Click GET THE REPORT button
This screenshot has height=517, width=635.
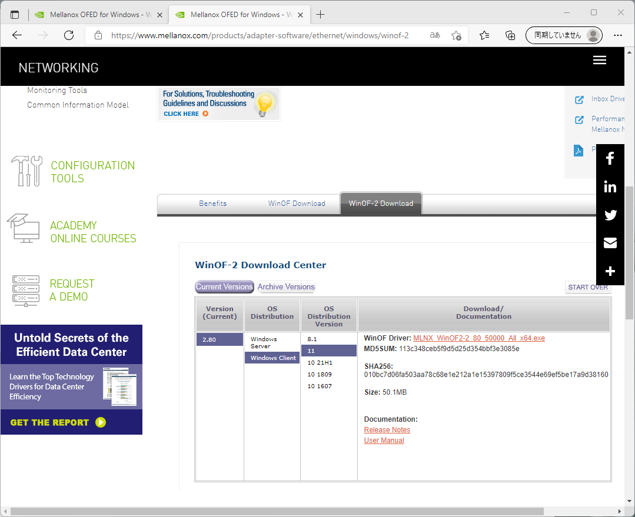coord(58,422)
